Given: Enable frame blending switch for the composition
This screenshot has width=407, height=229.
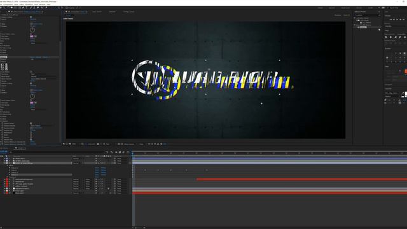Looking at the screenshot, I should tap(120, 153).
